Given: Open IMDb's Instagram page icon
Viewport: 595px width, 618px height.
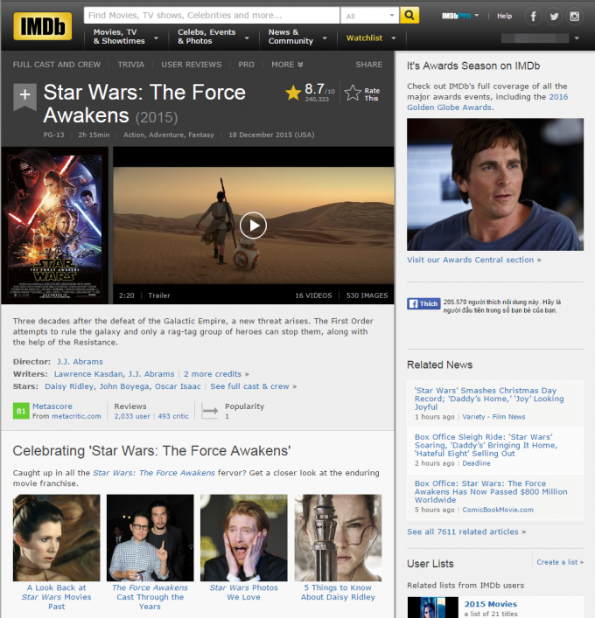Looking at the screenshot, I should [575, 16].
